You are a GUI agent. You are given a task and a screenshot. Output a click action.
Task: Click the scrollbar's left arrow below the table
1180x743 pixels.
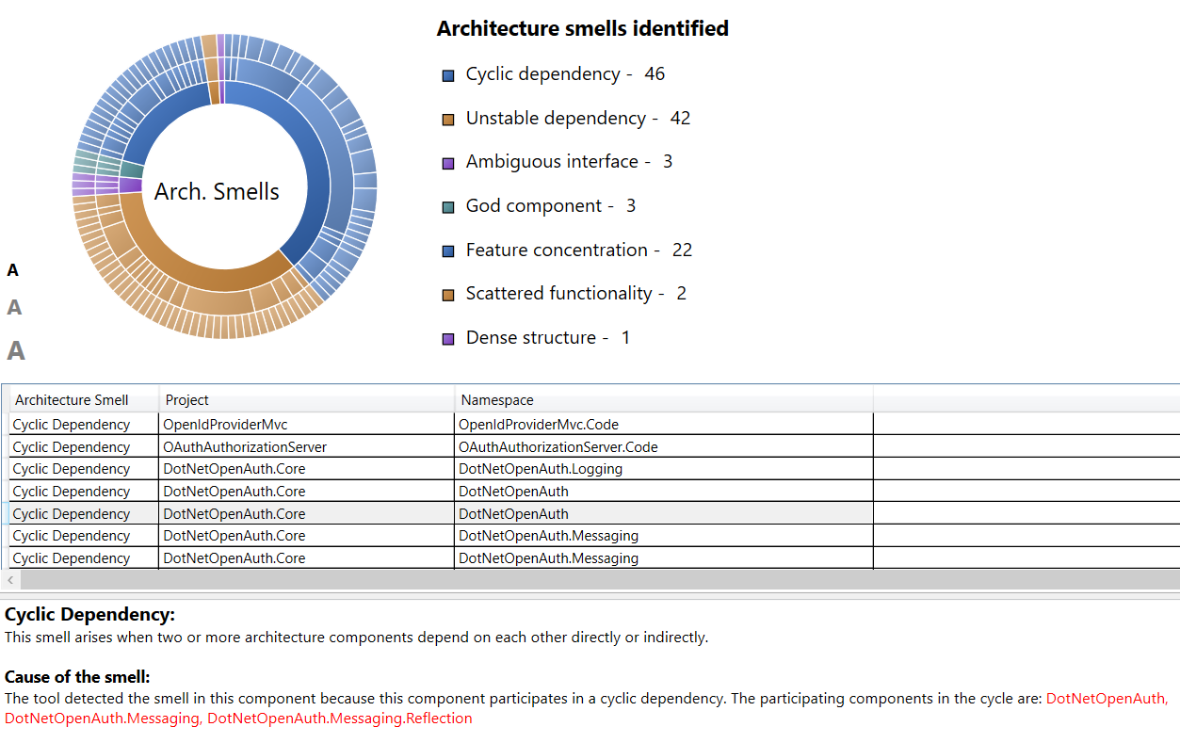coord(8,582)
